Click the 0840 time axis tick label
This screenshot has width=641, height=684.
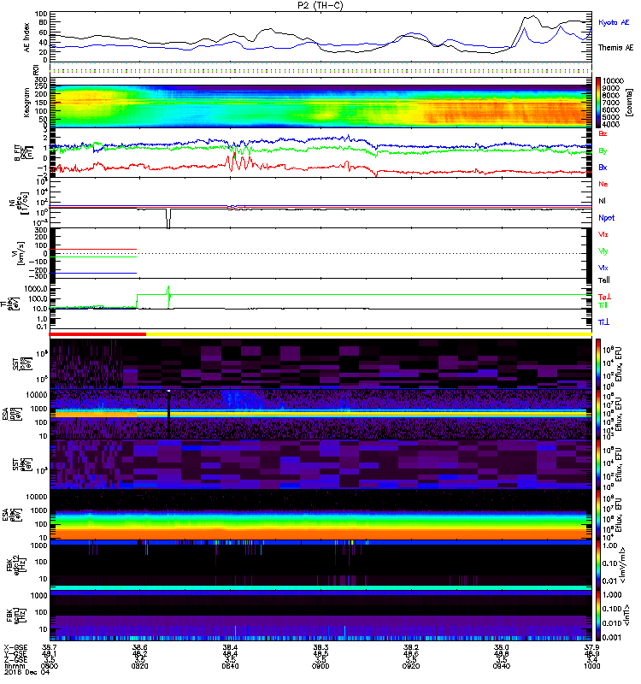[x=230, y=668]
